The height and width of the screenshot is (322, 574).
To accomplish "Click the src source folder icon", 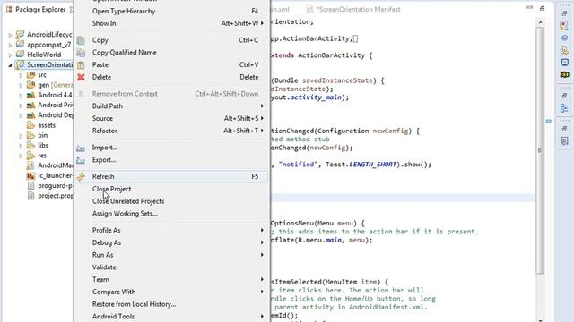I will coord(31,75).
